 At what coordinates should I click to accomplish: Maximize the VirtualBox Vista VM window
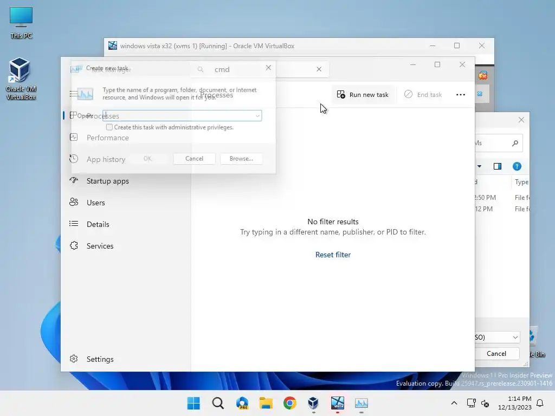click(457, 45)
